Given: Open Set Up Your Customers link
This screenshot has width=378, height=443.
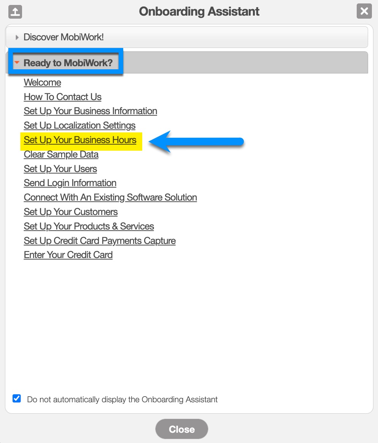Looking at the screenshot, I should tap(71, 212).
